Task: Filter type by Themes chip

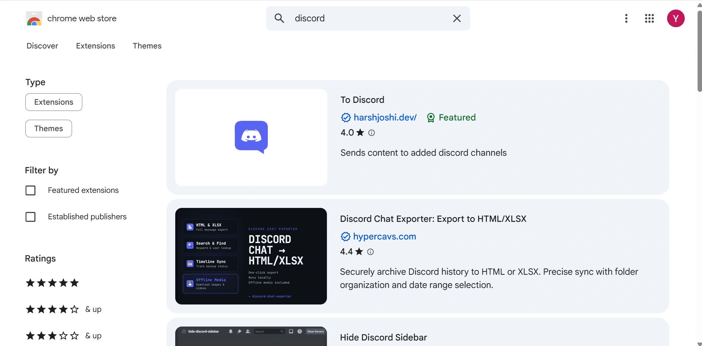Action: (48, 129)
